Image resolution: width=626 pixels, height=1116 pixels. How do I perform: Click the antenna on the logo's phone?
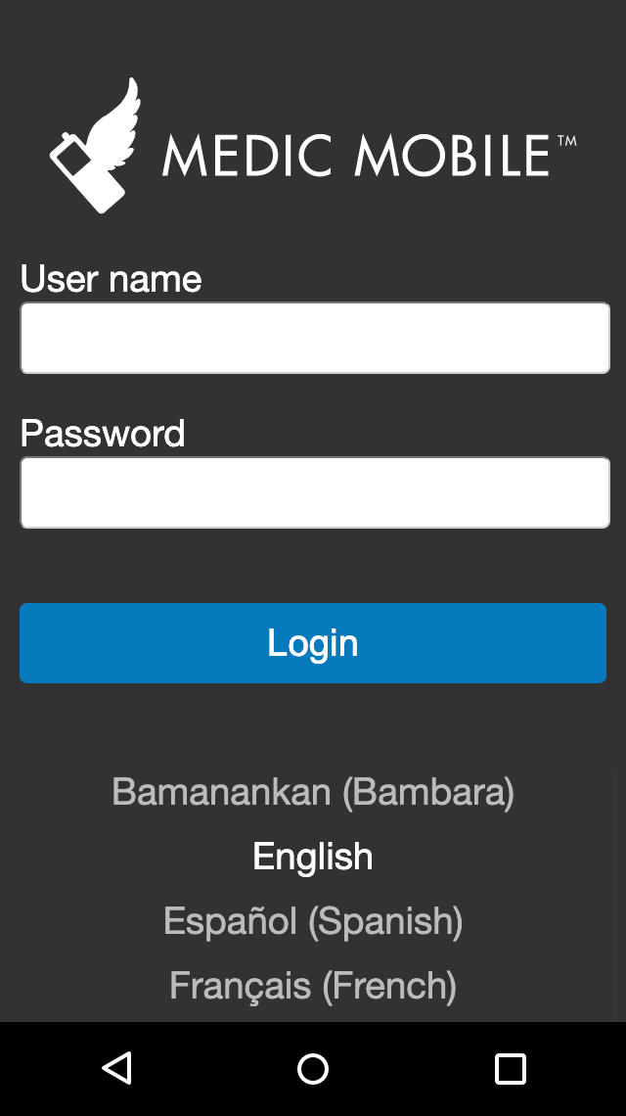click(x=67, y=137)
